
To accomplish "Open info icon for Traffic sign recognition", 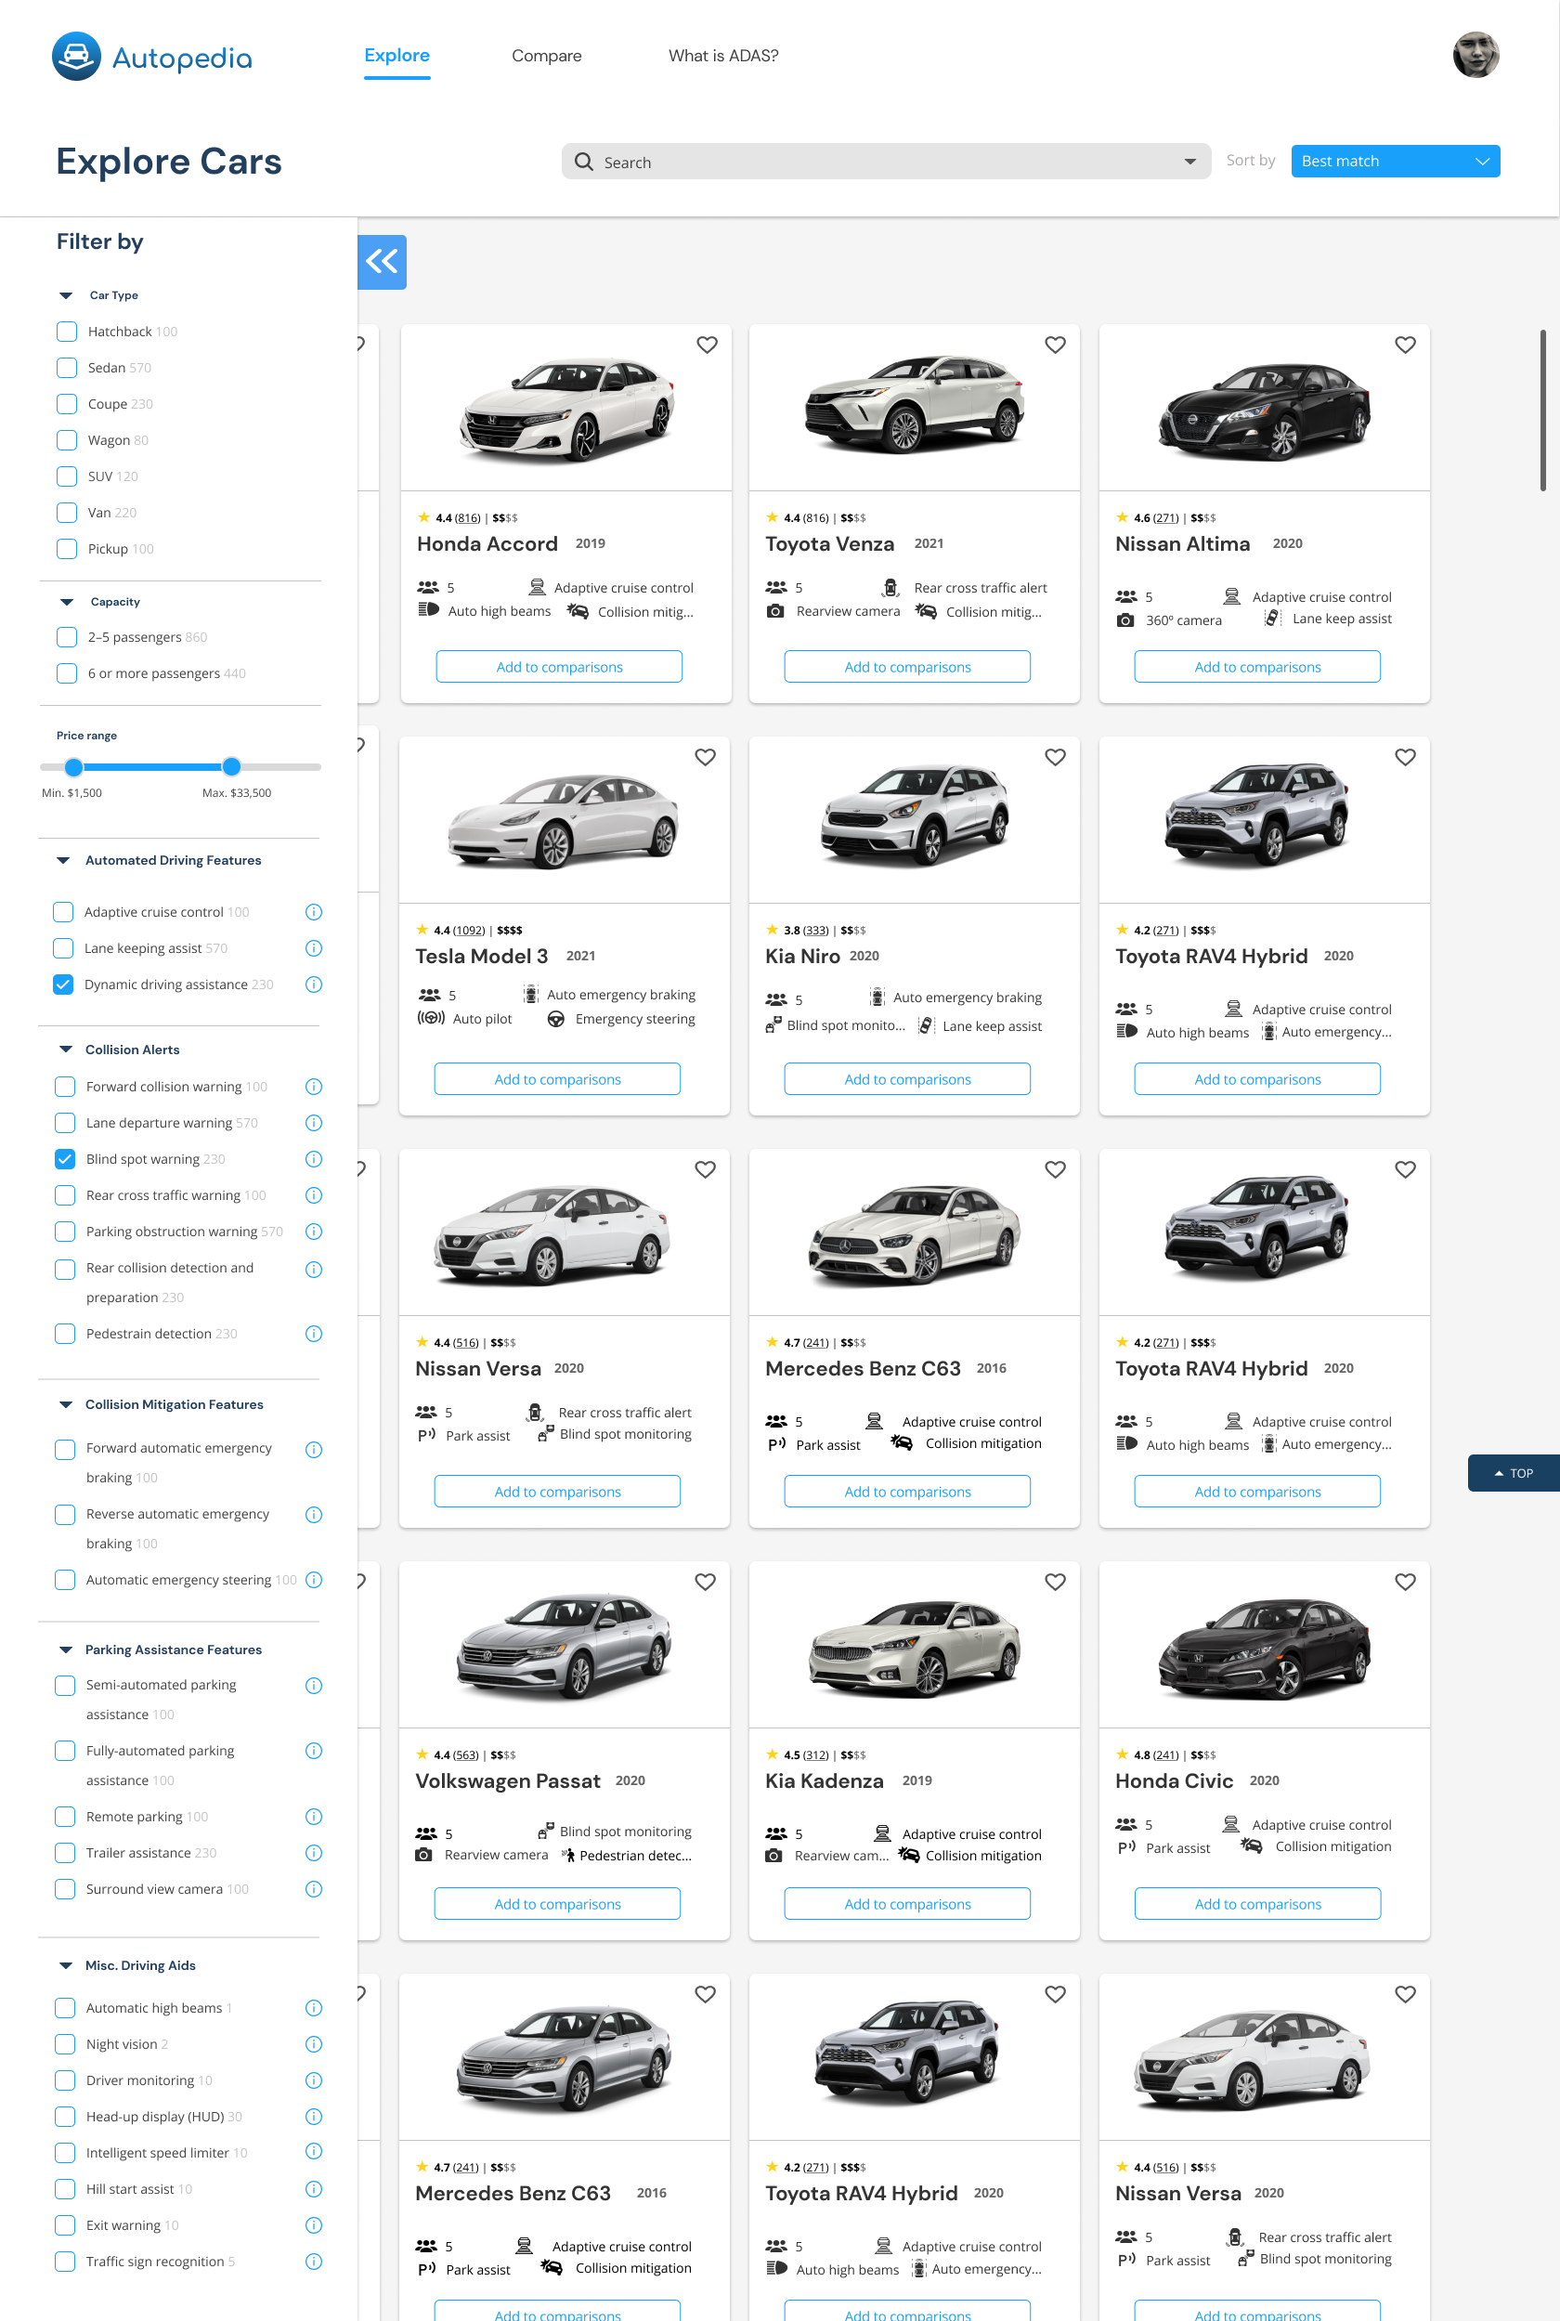I will tap(314, 2262).
